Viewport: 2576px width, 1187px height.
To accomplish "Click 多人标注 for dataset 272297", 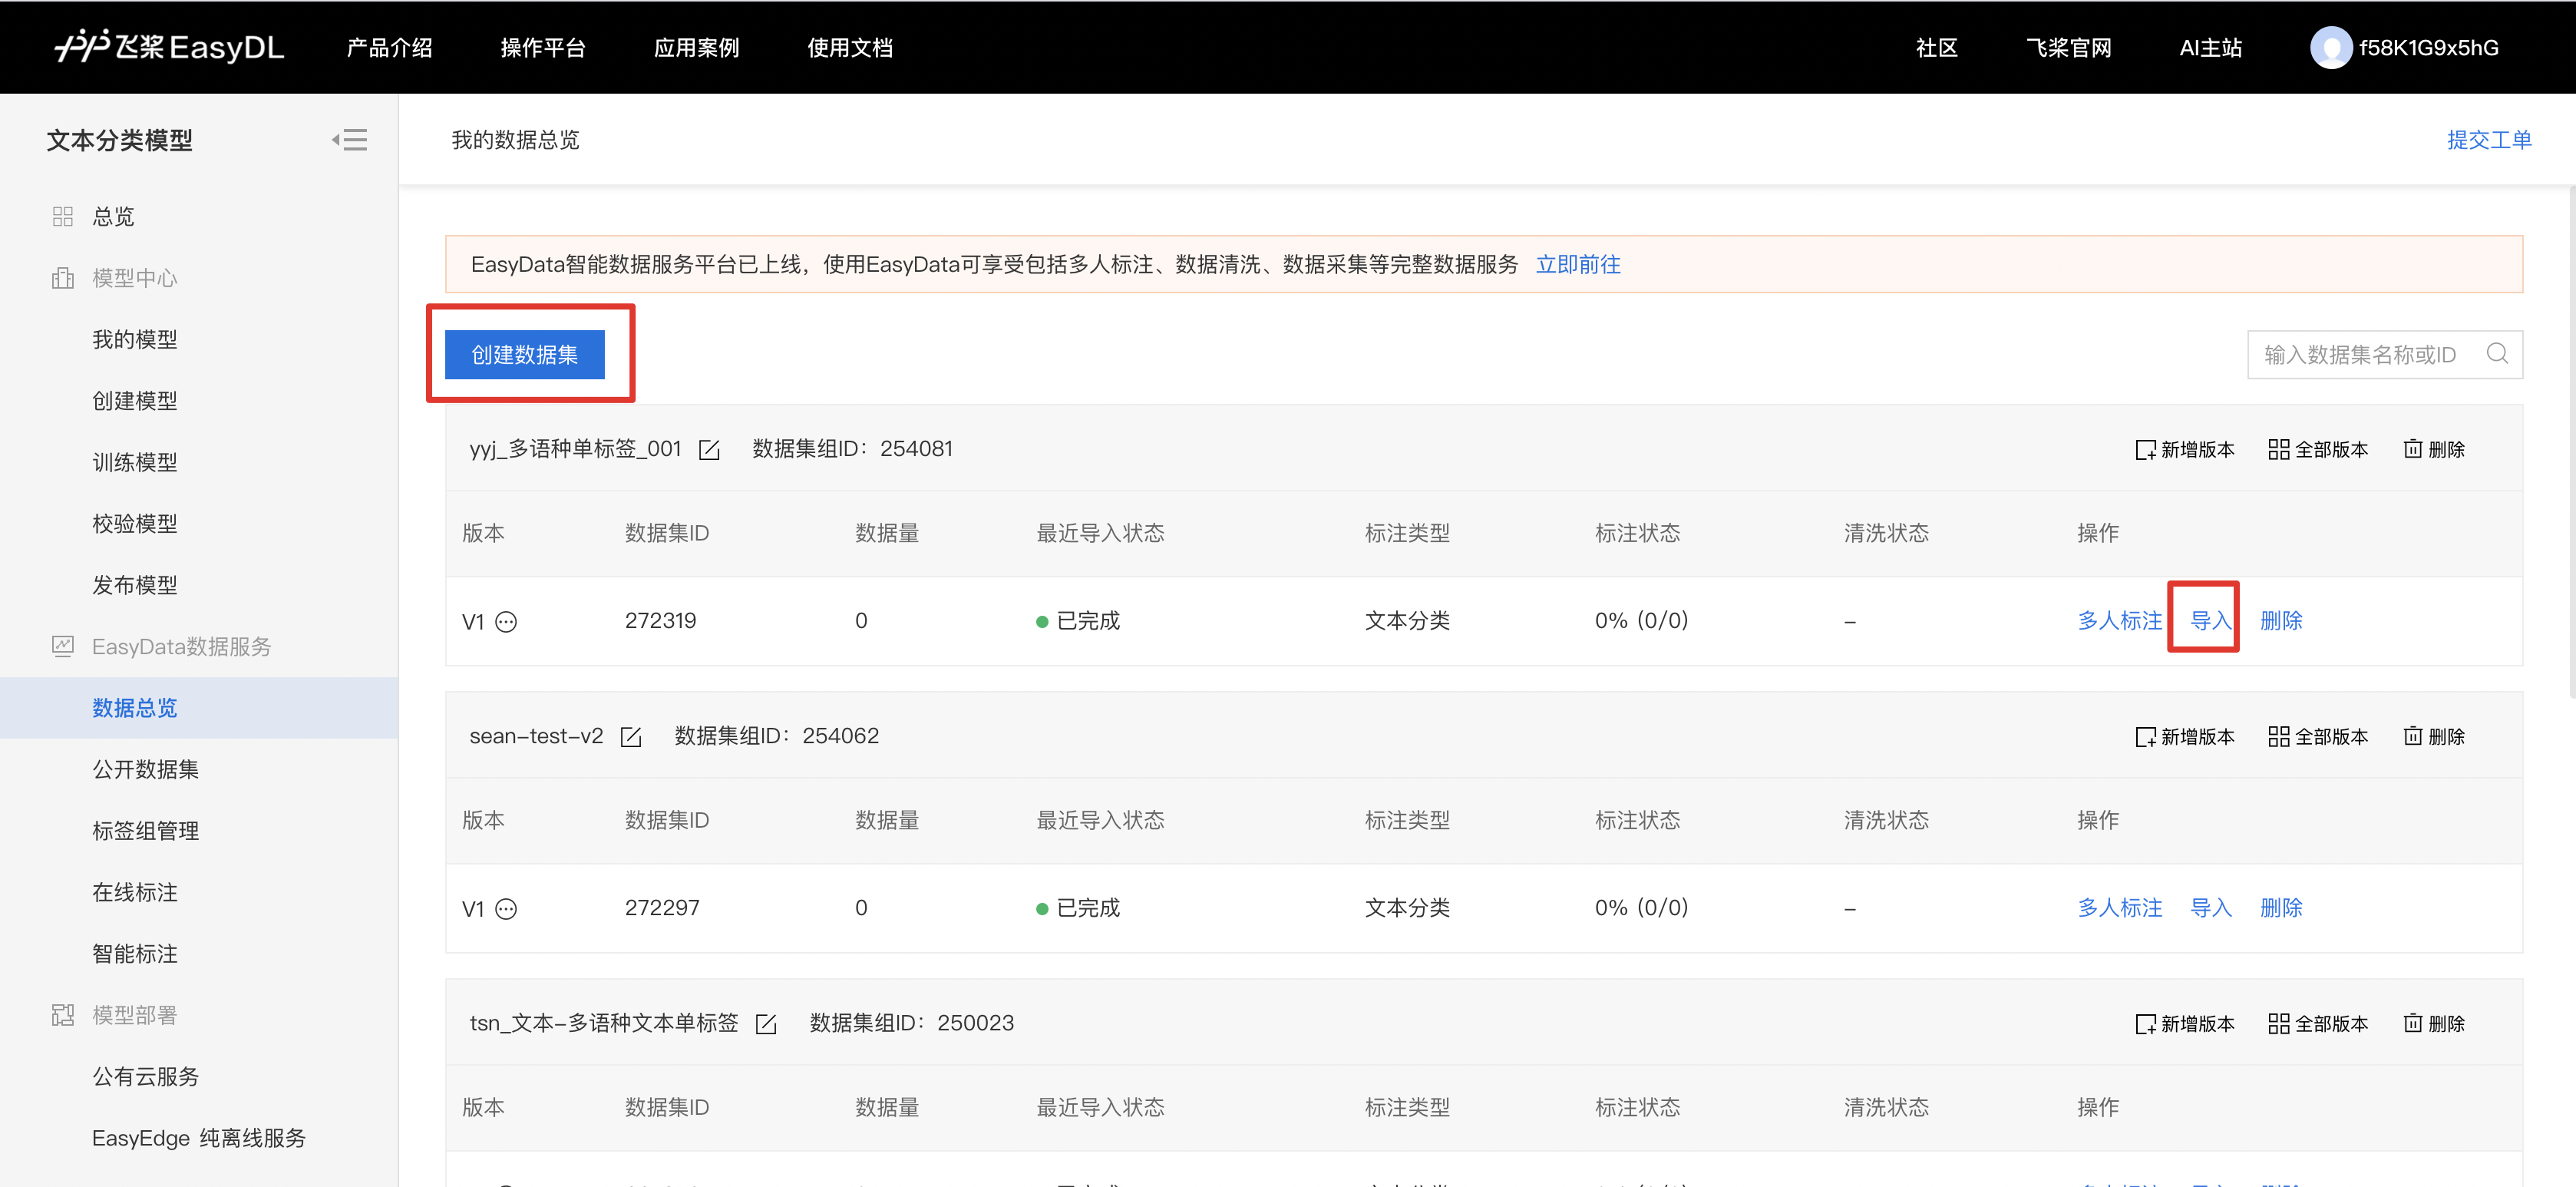I will click(2120, 908).
